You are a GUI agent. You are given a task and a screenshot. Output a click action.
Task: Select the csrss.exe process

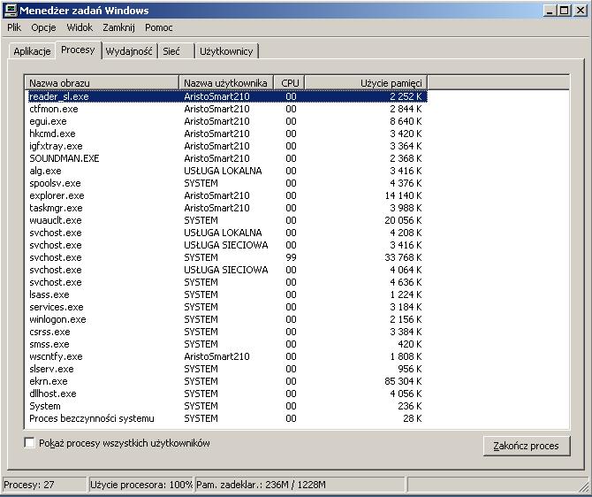click(x=228, y=332)
